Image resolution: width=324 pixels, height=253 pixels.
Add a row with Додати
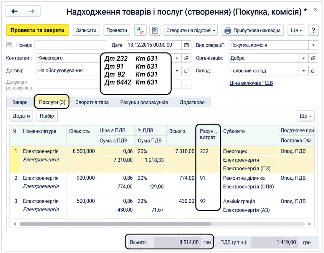[21, 116]
